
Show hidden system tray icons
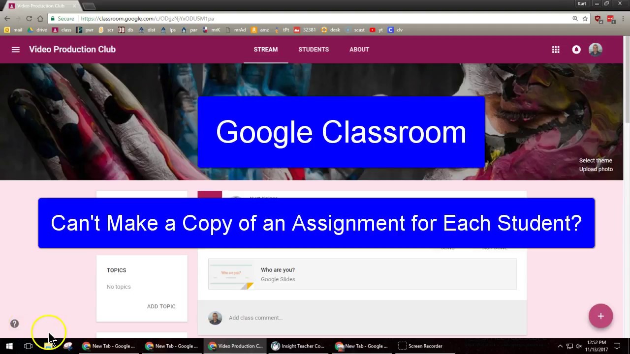click(560, 346)
